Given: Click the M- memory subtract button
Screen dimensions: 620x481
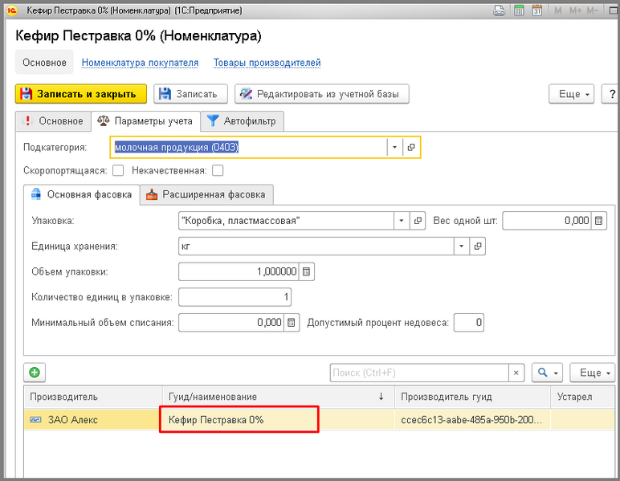Looking at the screenshot, I should (593, 10).
